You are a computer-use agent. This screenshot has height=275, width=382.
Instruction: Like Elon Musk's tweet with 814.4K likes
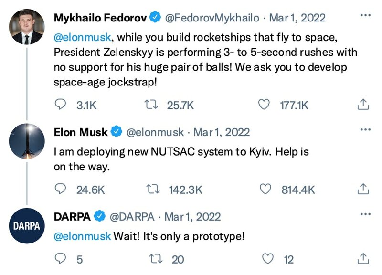pos(266,190)
